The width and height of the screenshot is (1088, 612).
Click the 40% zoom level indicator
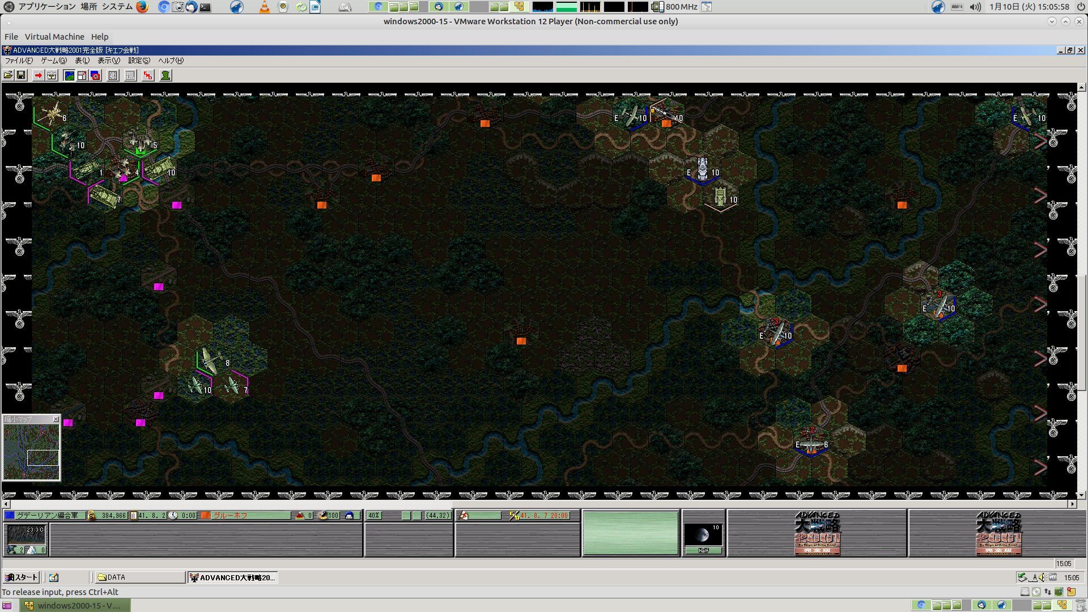375,516
